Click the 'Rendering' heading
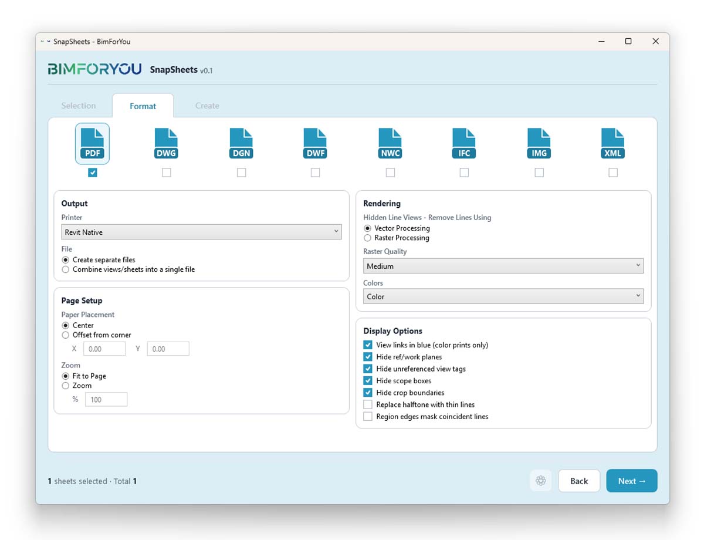 (382, 204)
